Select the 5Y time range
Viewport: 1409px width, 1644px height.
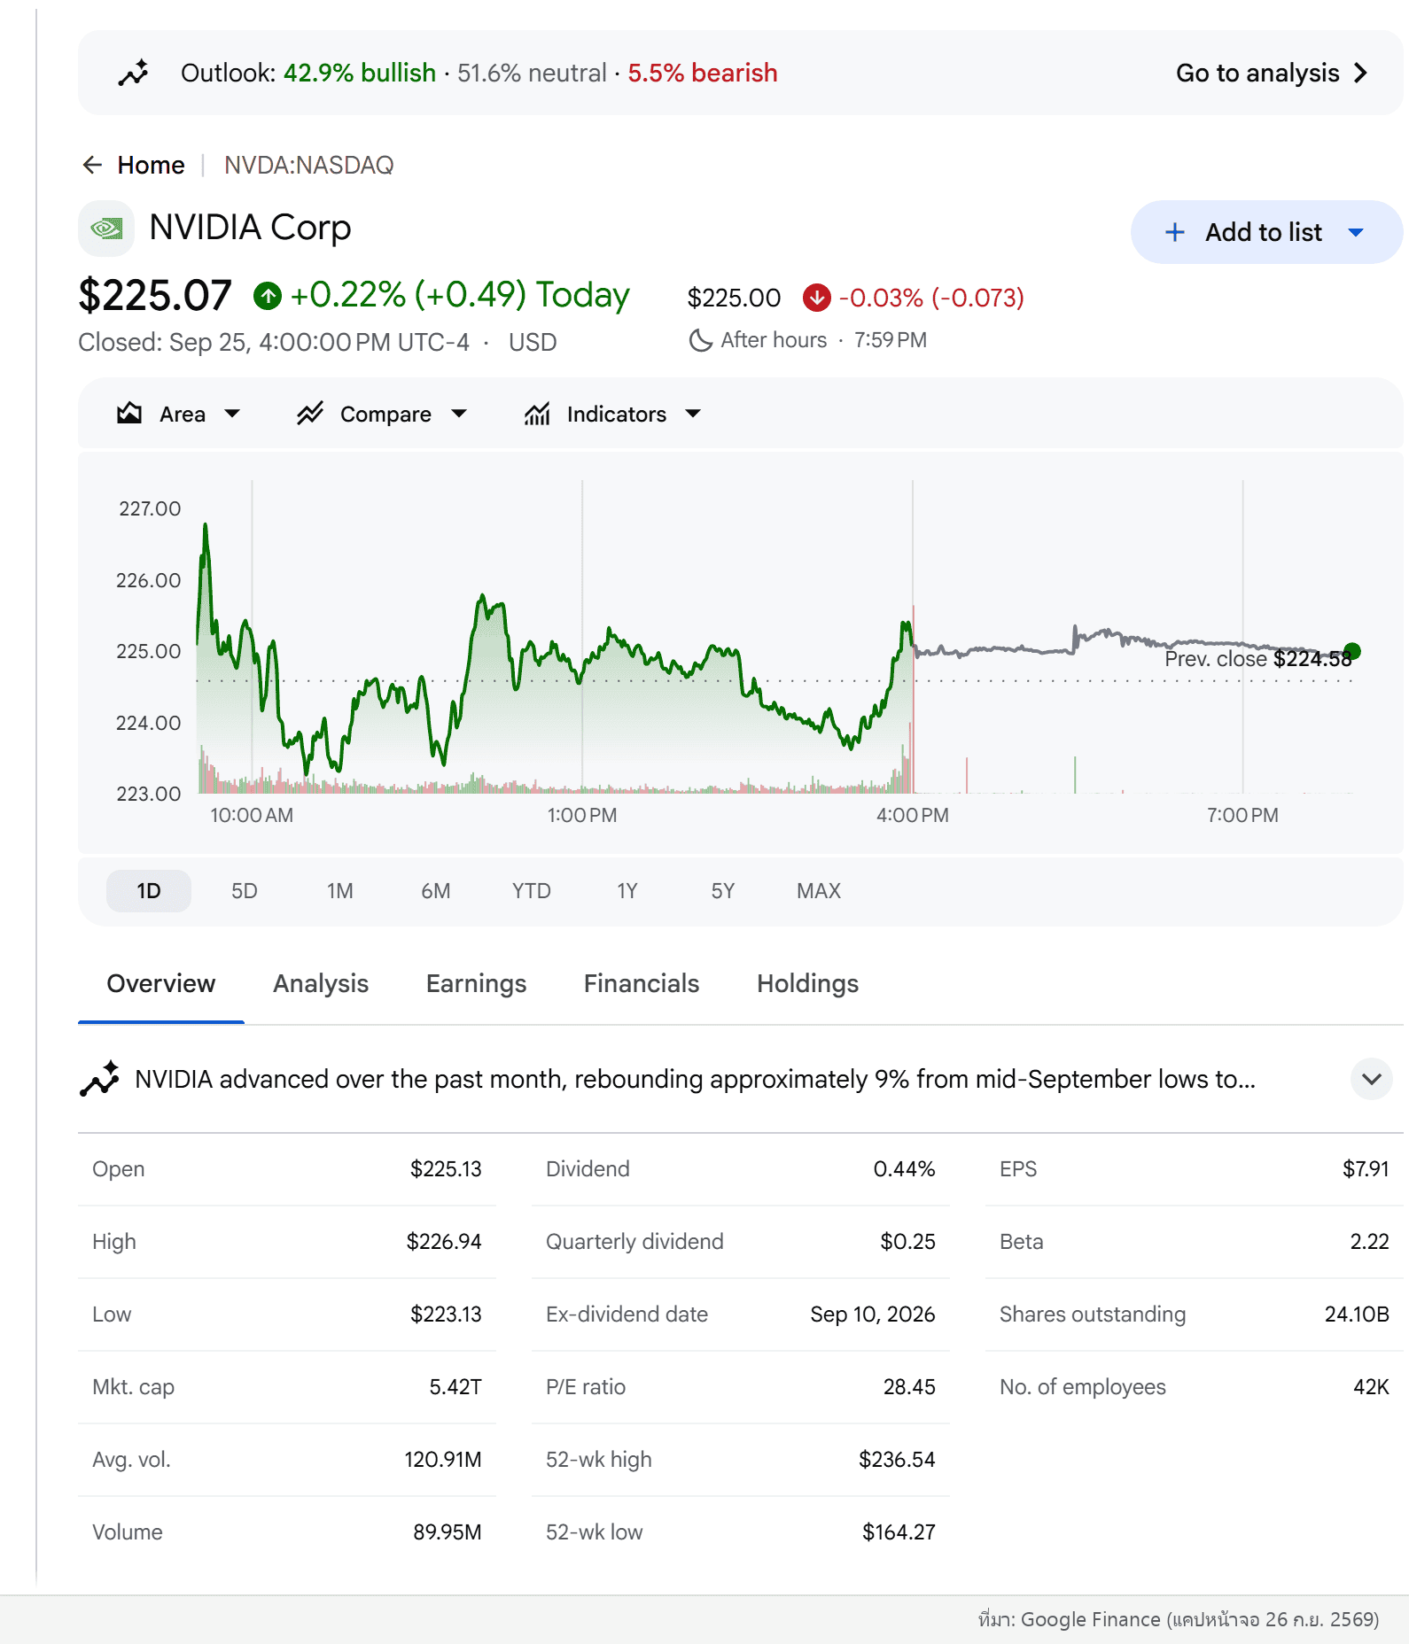coord(723,891)
